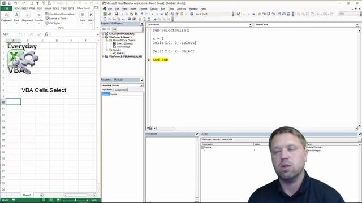Select Page Break Preview in Excel status bar
Viewport: 362px width, 203px height.
pyautogui.click(x=59, y=200)
